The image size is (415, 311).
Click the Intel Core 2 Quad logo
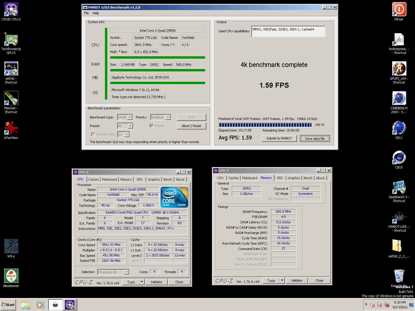coord(174,197)
